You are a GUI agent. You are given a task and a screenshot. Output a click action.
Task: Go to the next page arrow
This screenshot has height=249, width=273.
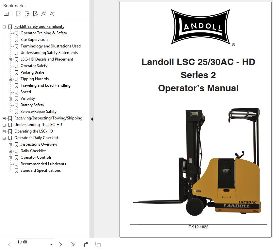point(60,244)
